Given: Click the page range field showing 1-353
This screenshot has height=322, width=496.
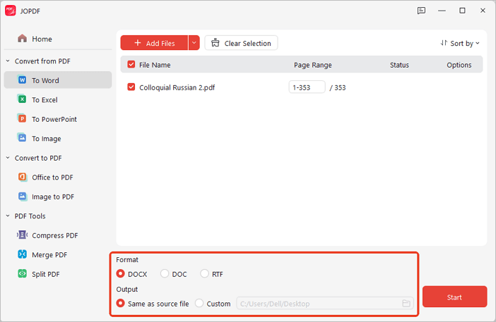Looking at the screenshot, I should pyautogui.click(x=307, y=87).
